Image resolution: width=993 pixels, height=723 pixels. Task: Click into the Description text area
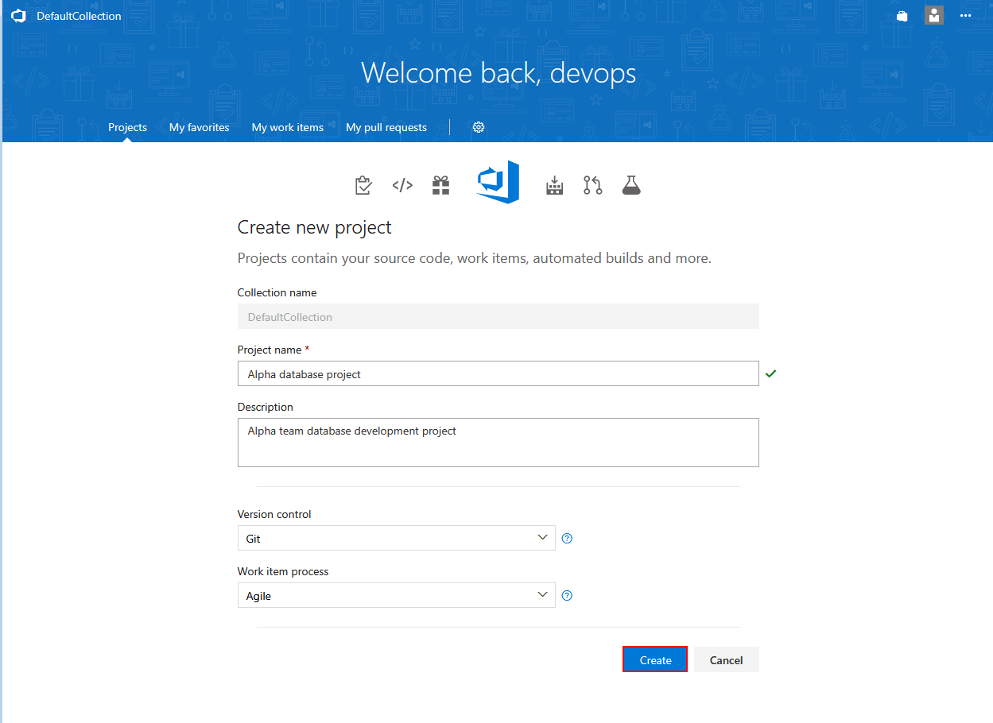pyautogui.click(x=498, y=443)
